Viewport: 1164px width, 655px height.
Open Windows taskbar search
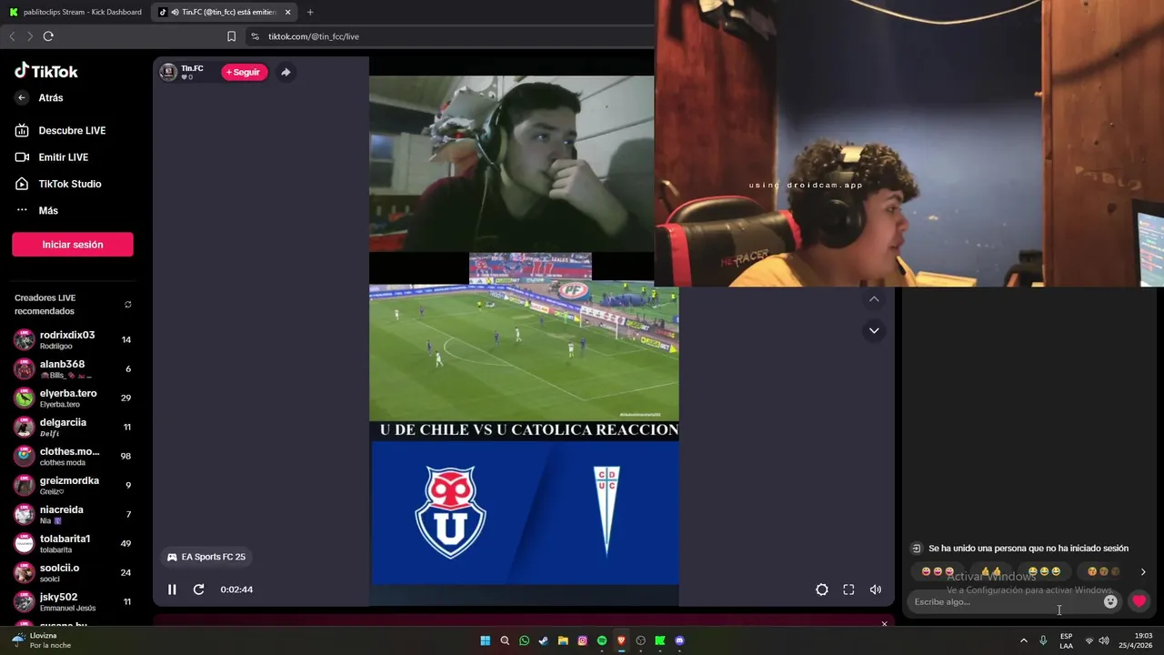pos(505,640)
